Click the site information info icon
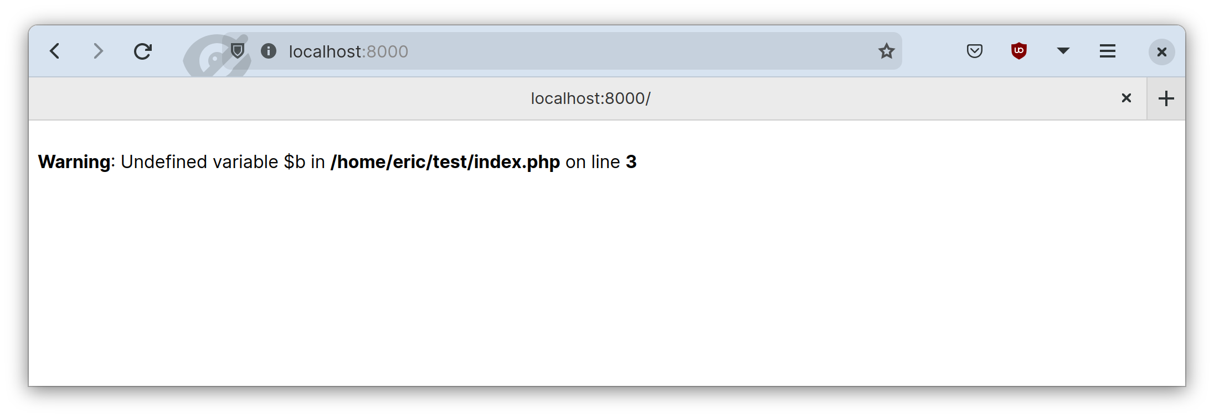The image size is (1214, 418). 269,51
